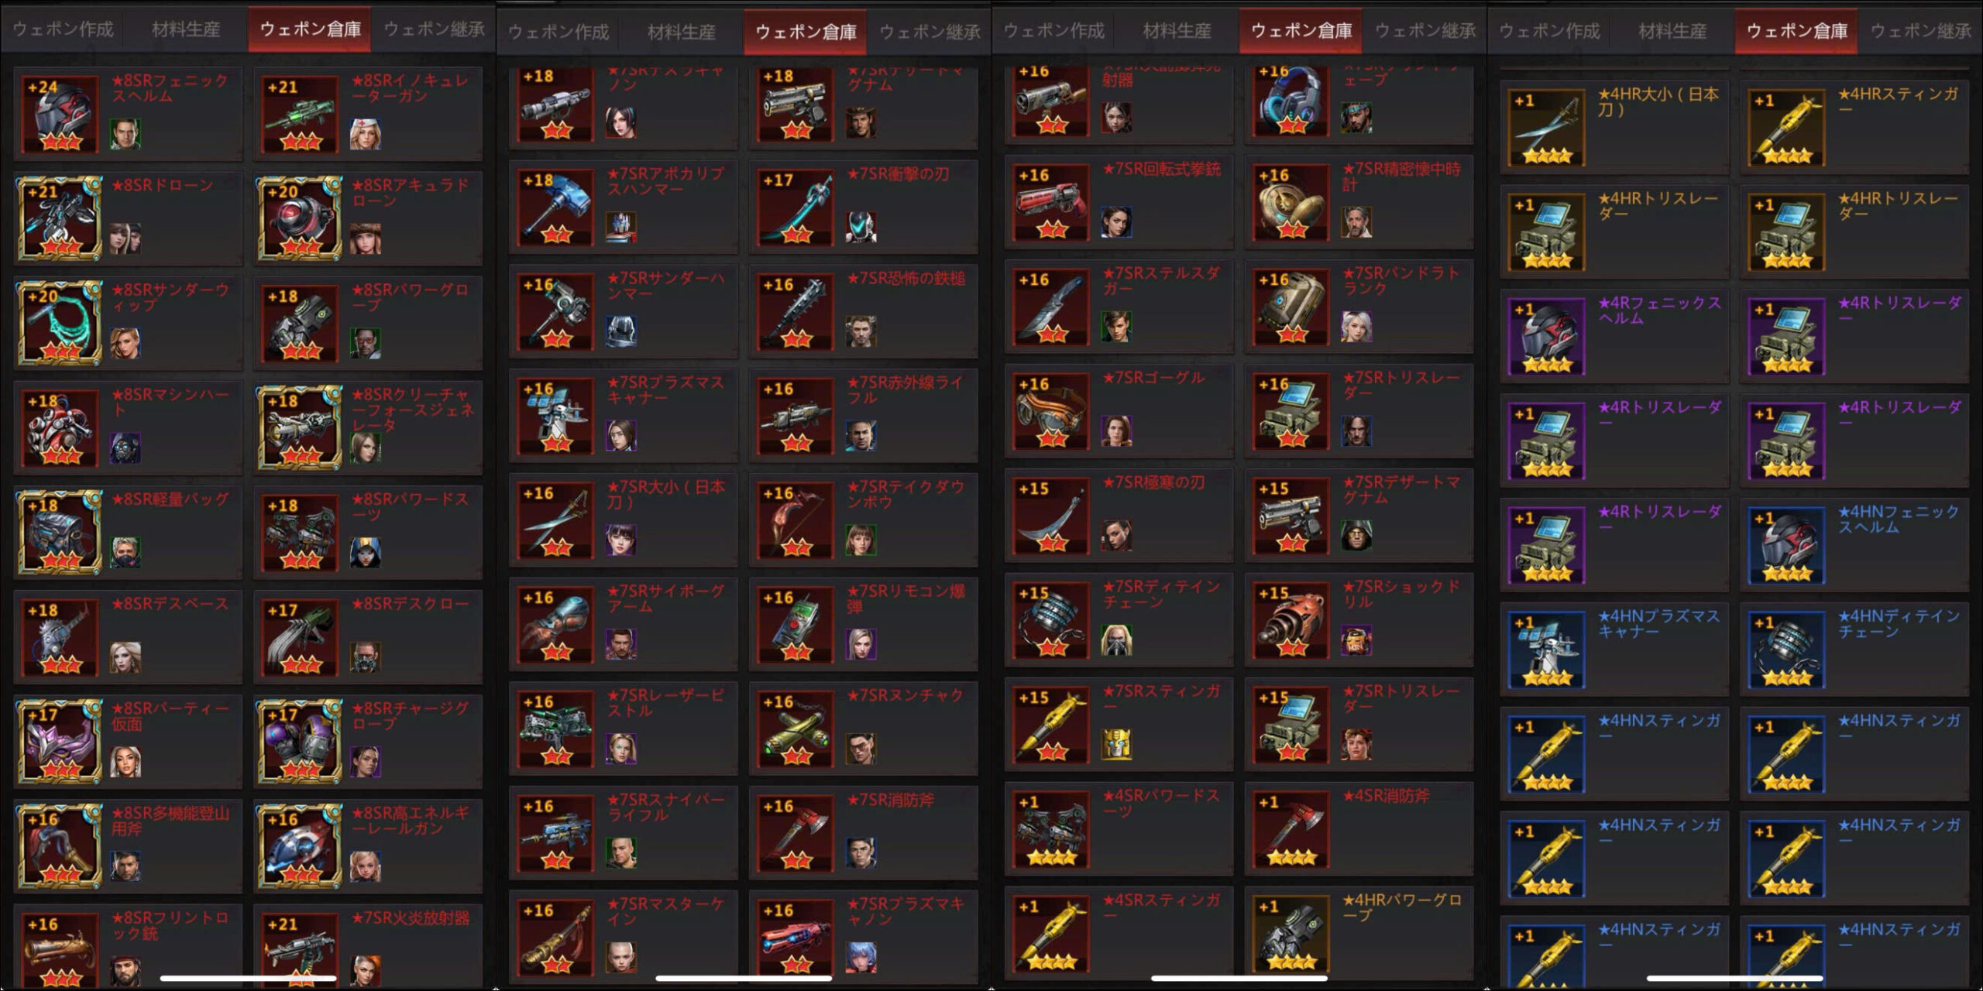Select the ★4SR消防斧 axe icon
Viewport: 1983px width, 991px height.
(1291, 830)
